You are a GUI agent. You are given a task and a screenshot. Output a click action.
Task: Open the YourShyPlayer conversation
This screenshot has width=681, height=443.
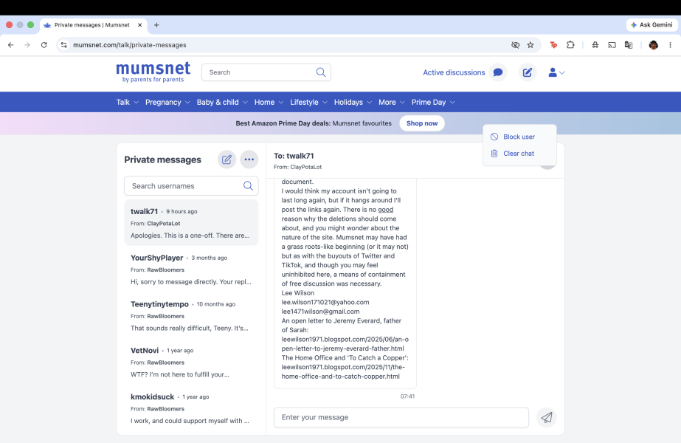(x=191, y=269)
